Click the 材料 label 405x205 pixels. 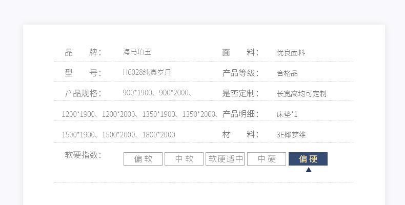click(x=240, y=134)
